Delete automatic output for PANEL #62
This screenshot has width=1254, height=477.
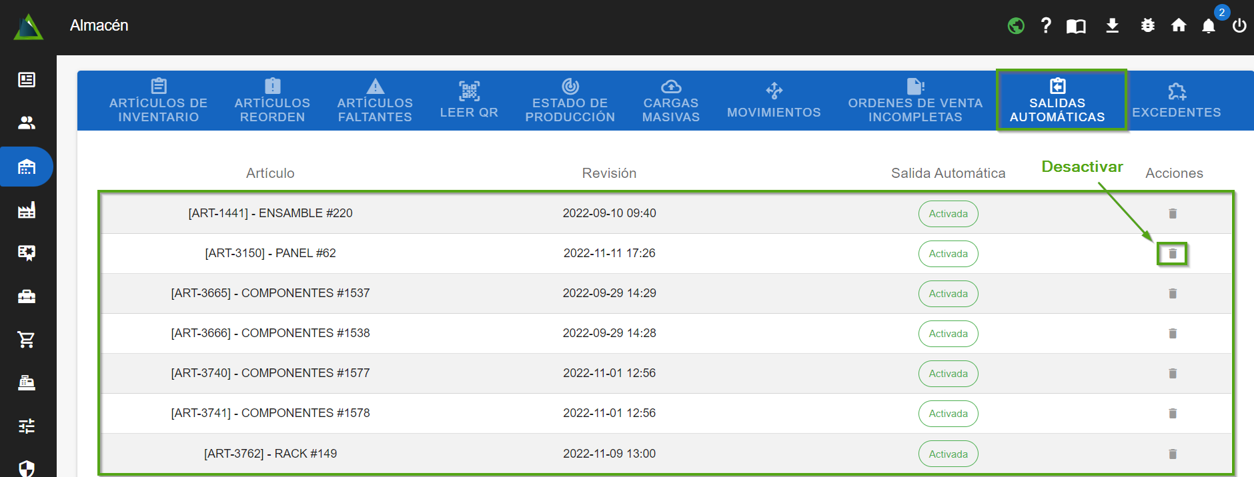[x=1172, y=254]
